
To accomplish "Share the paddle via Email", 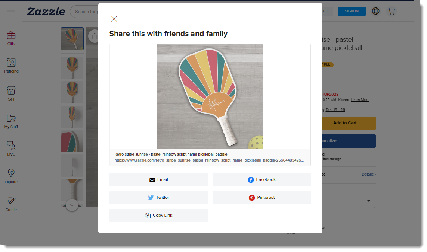I will (x=159, y=180).
